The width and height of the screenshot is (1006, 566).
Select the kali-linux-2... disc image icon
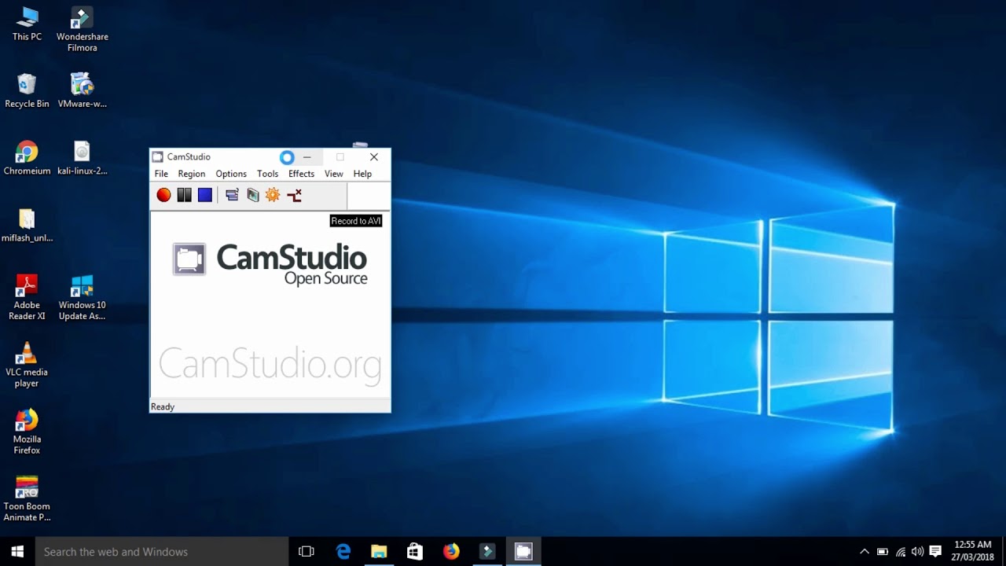point(82,158)
